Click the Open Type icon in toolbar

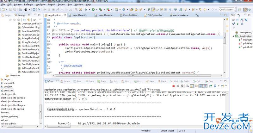[132, 9]
